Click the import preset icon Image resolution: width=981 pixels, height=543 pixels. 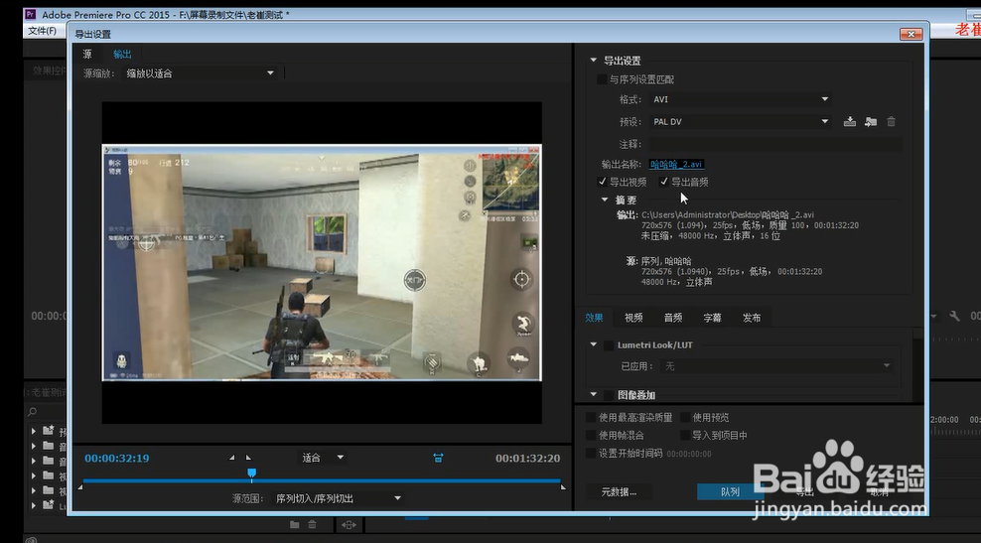point(870,121)
